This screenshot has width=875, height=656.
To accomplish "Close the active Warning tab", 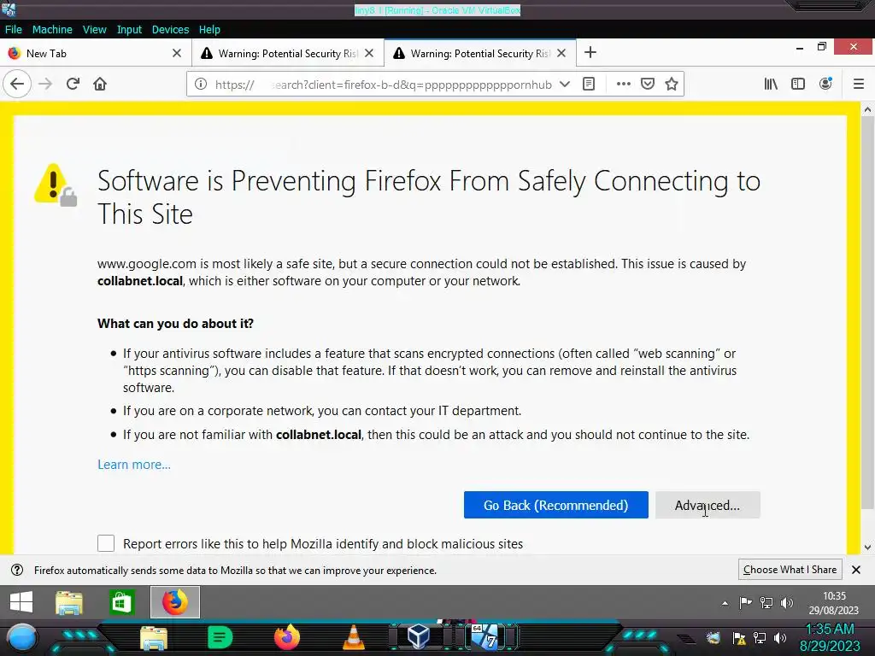I will click(562, 53).
